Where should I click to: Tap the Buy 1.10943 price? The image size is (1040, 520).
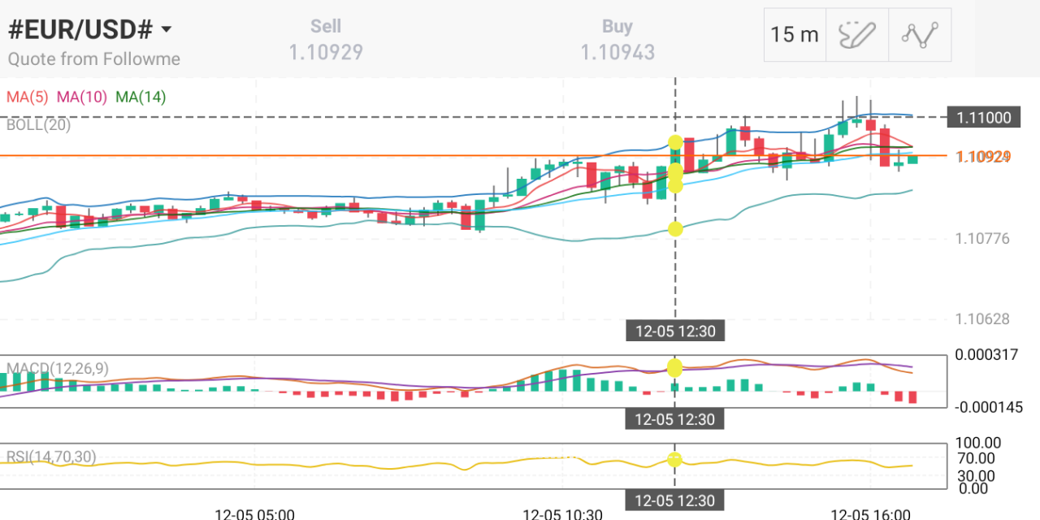(x=617, y=53)
